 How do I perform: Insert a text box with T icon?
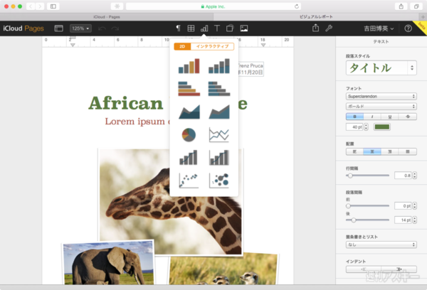(217, 28)
